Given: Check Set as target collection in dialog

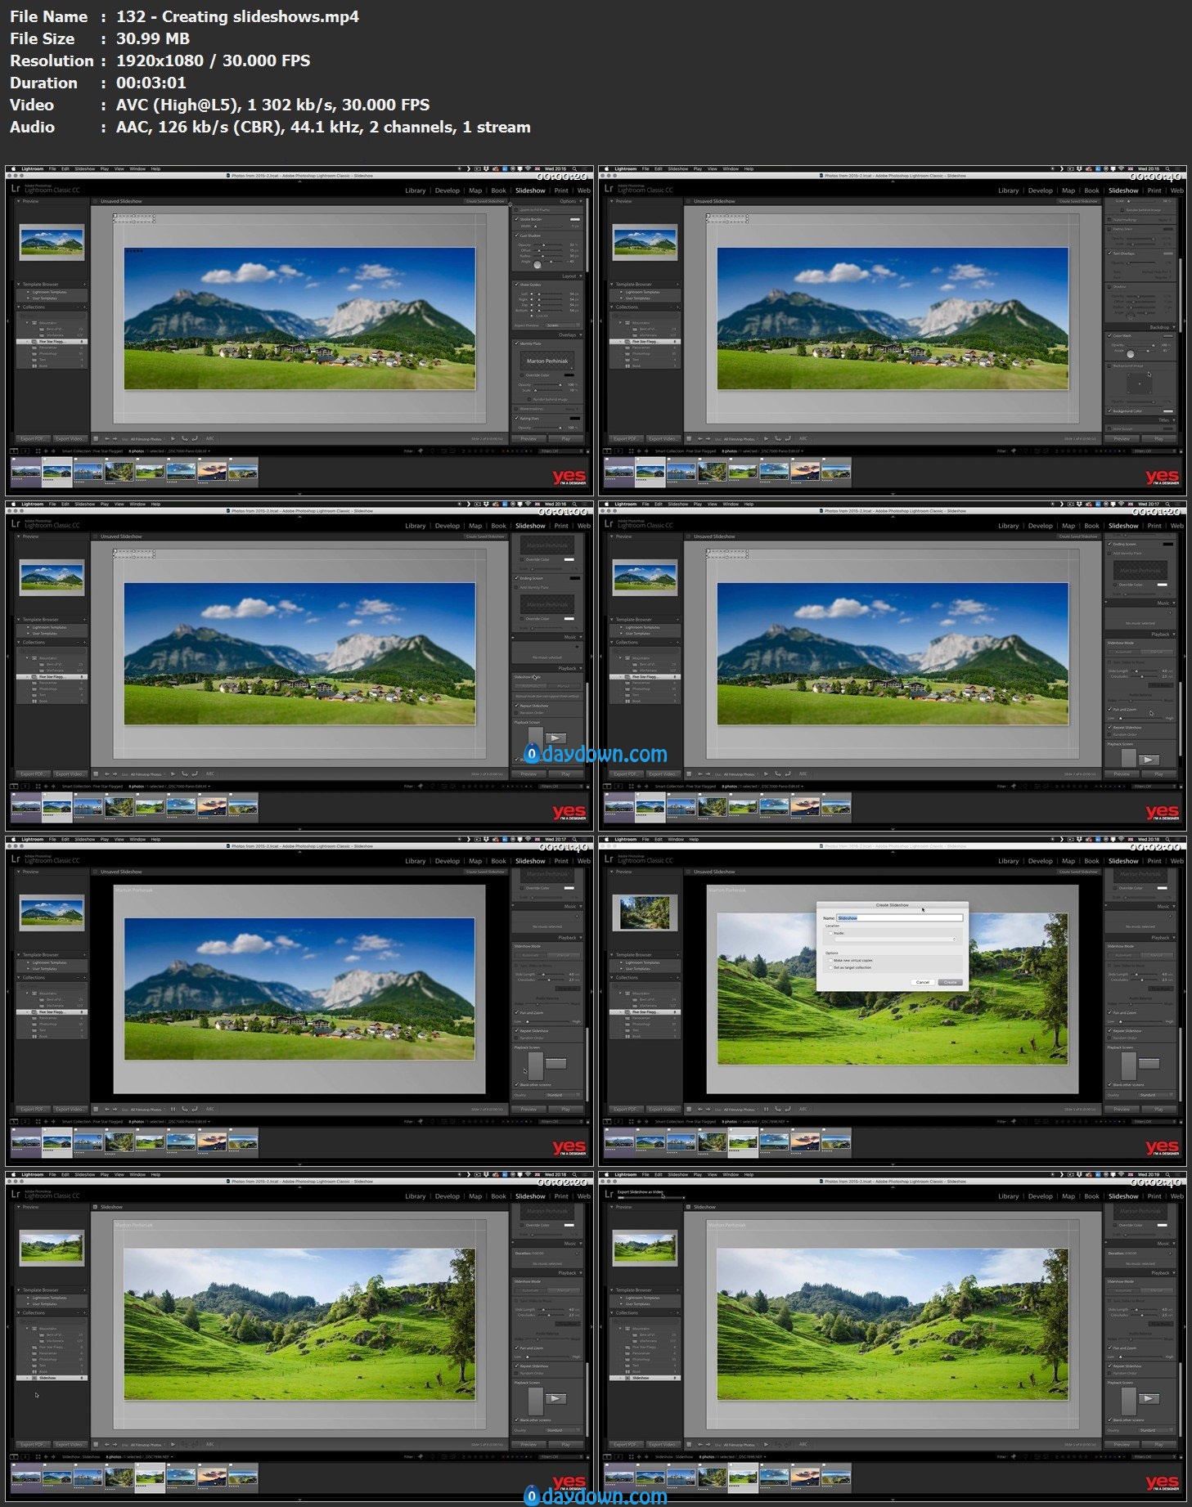Looking at the screenshot, I should [830, 967].
